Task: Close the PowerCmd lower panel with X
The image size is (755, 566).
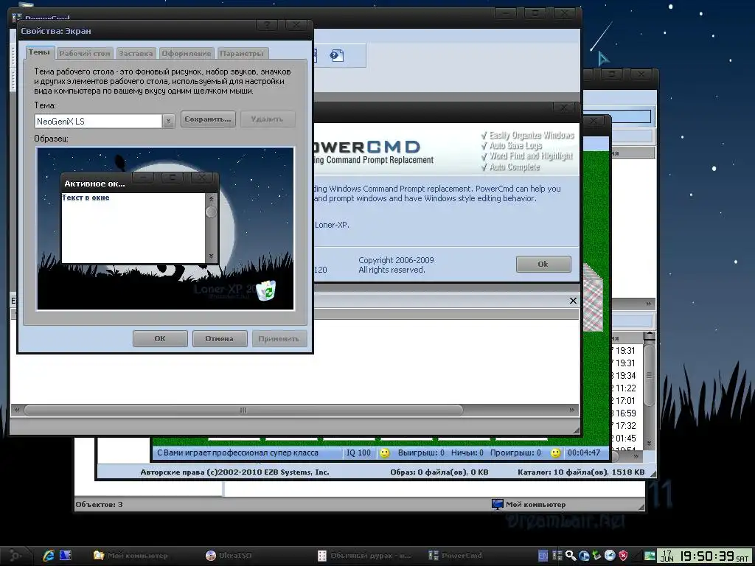Action: (x=573, y=301)
